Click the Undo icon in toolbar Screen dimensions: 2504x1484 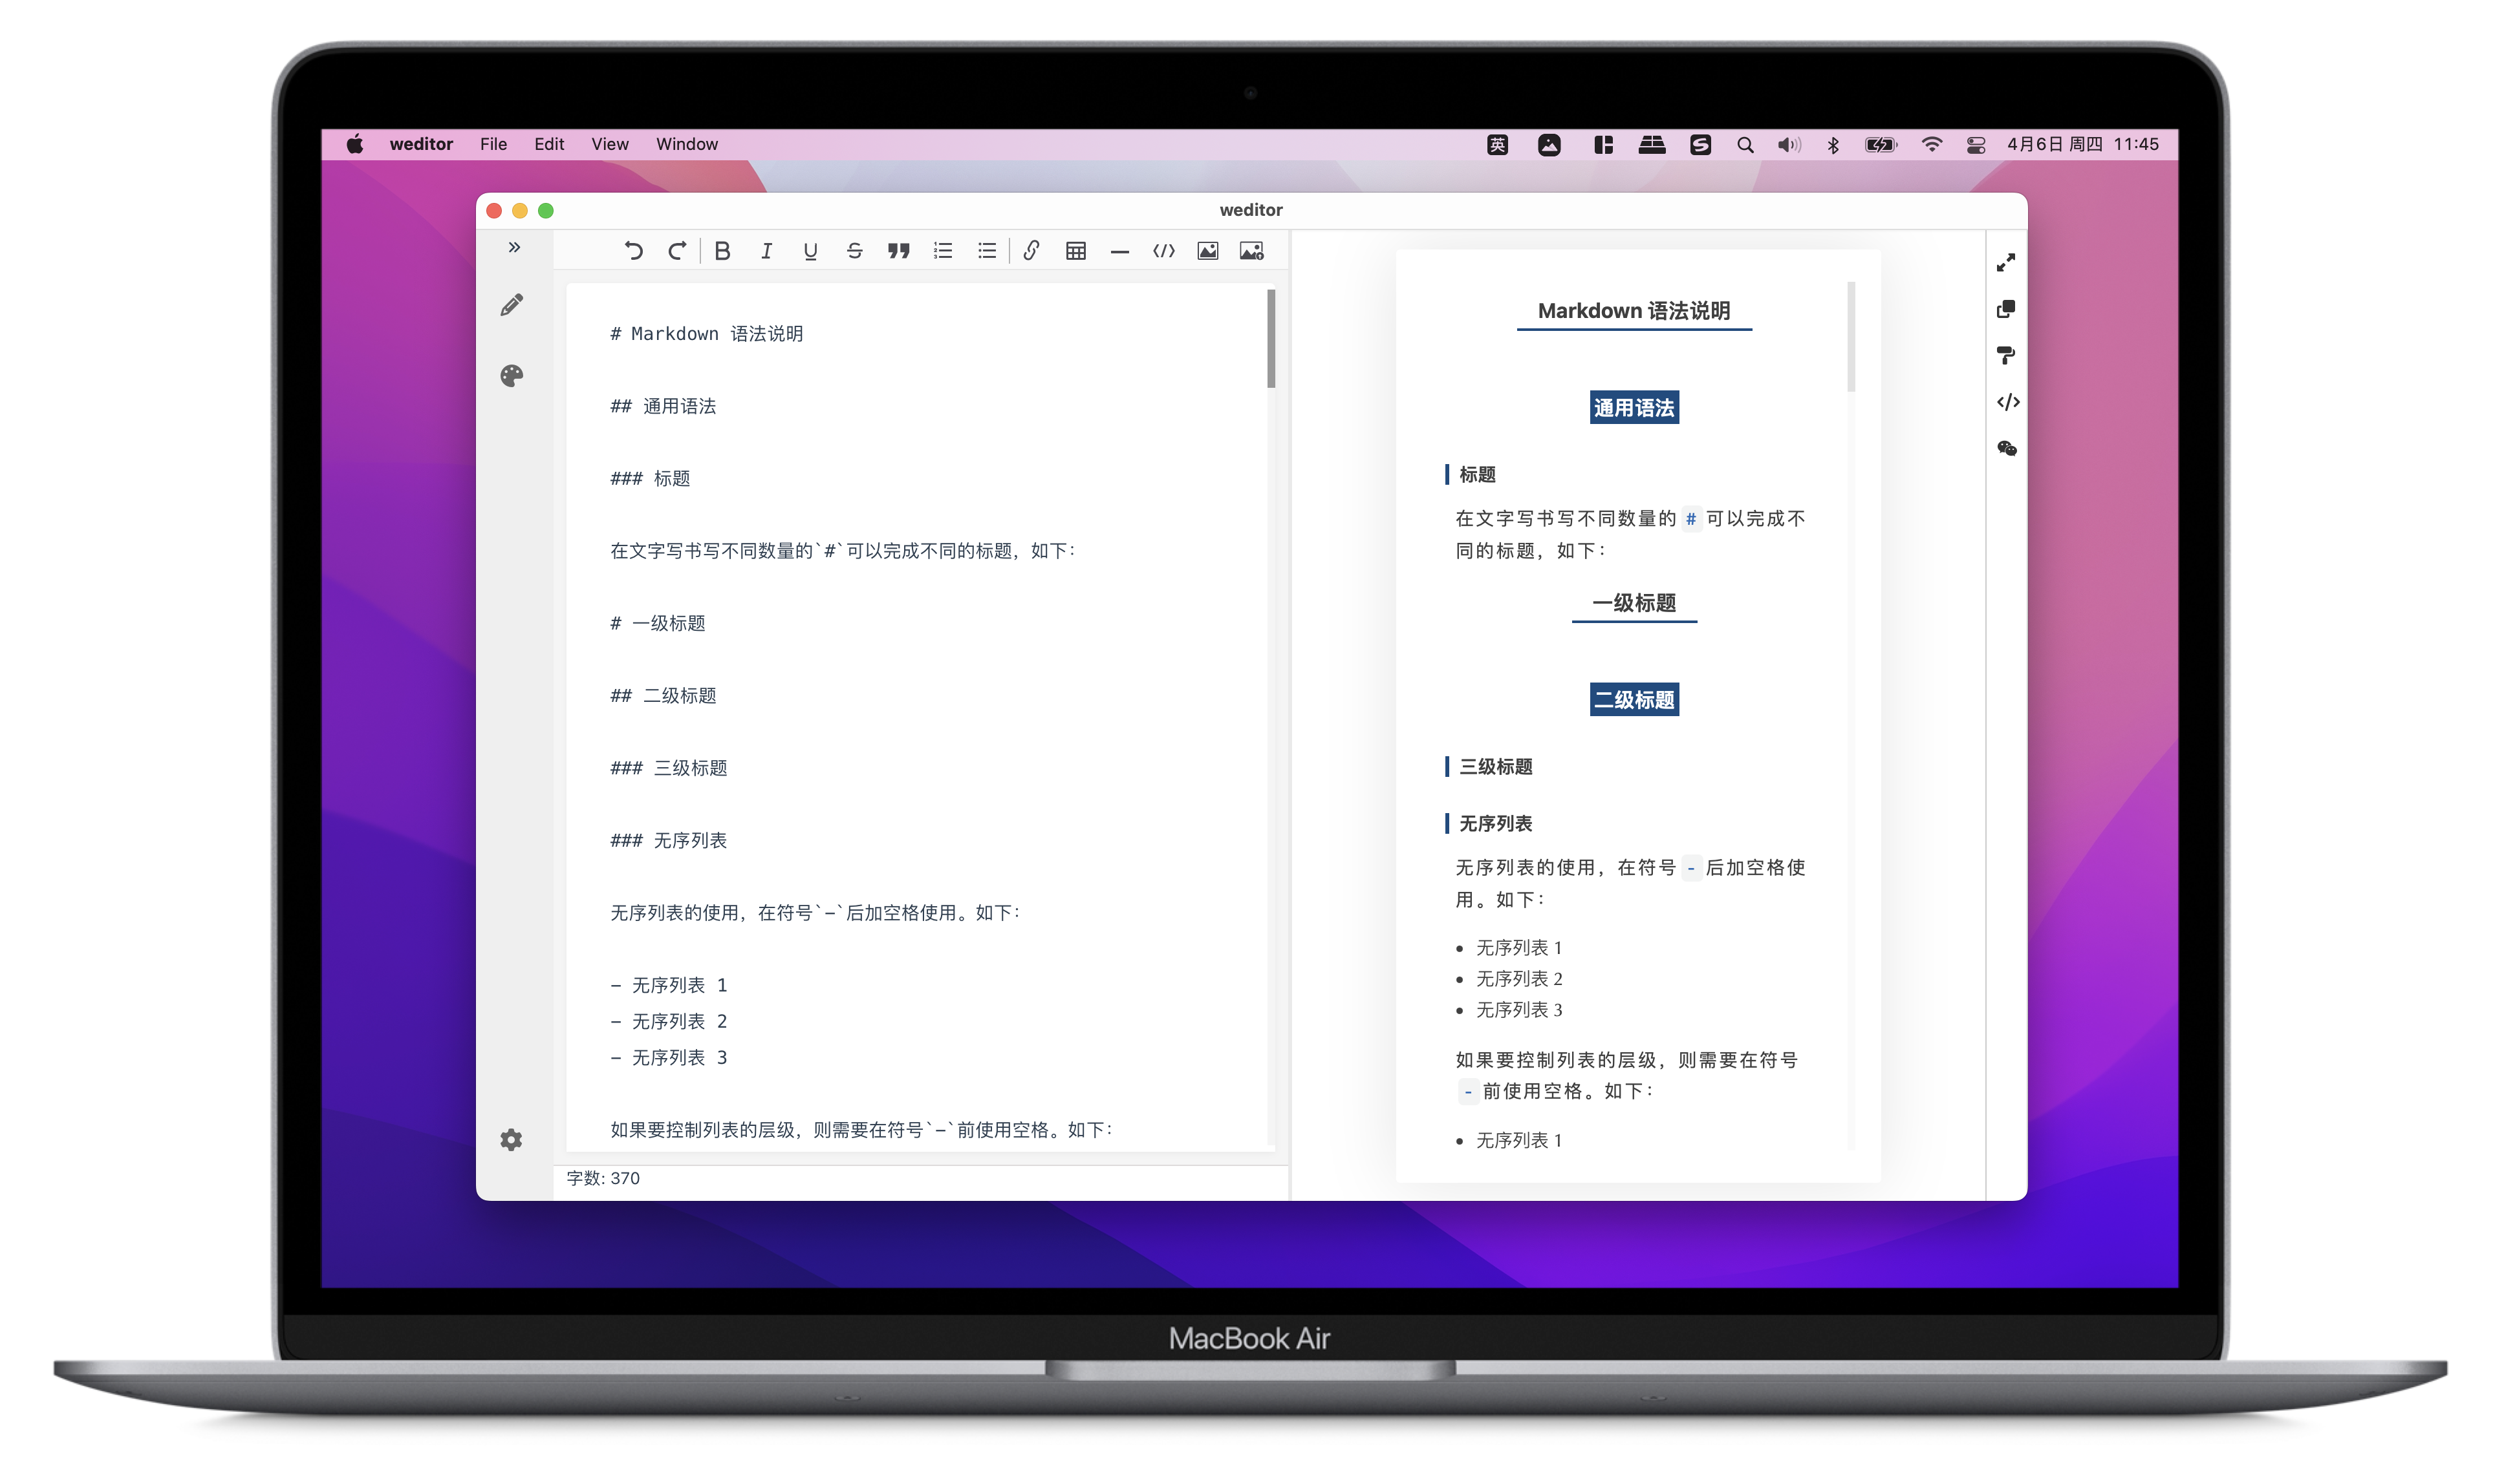[633, 251]
